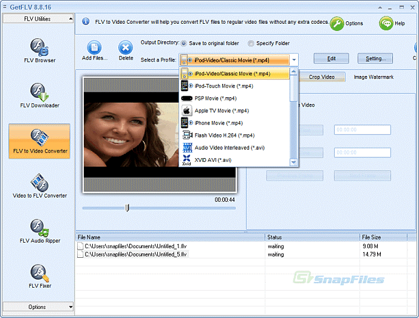Choose Apple TV Movie (*.mp4) profile

[234, 111]
